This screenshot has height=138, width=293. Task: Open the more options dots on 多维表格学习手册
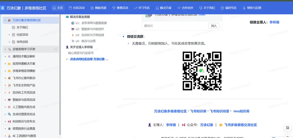[55, 49]
